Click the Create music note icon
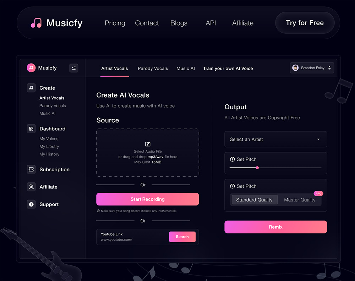 (31, 88)
